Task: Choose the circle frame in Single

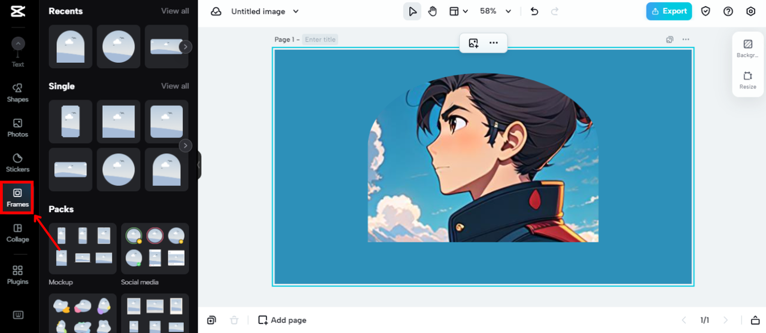Action: pos(118,170)
